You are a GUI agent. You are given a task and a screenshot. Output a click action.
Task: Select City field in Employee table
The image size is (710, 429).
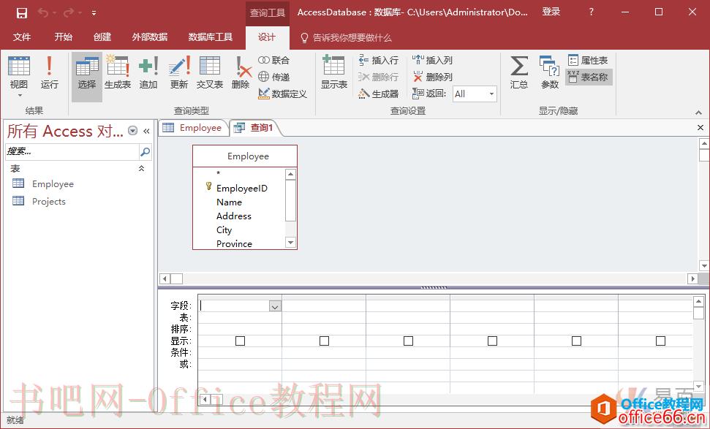(x=224, y=230)
